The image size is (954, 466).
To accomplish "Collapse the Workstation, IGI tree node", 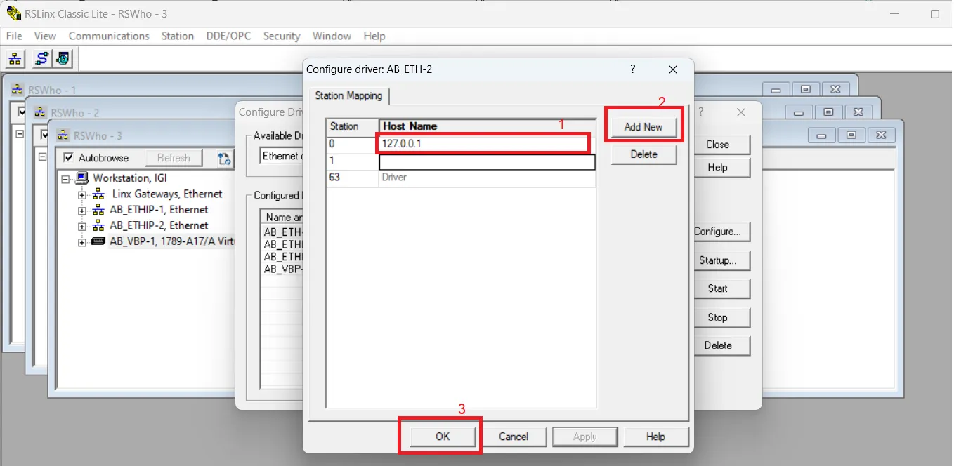I will 66,179.
